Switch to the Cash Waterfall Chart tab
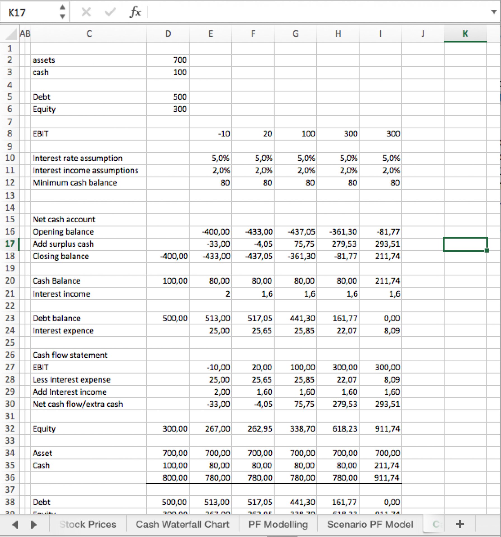 coord(182,524)
